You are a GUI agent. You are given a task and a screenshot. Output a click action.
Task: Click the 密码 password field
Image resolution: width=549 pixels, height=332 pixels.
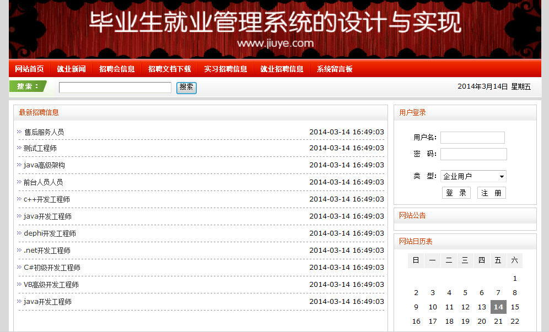[473, 154]
